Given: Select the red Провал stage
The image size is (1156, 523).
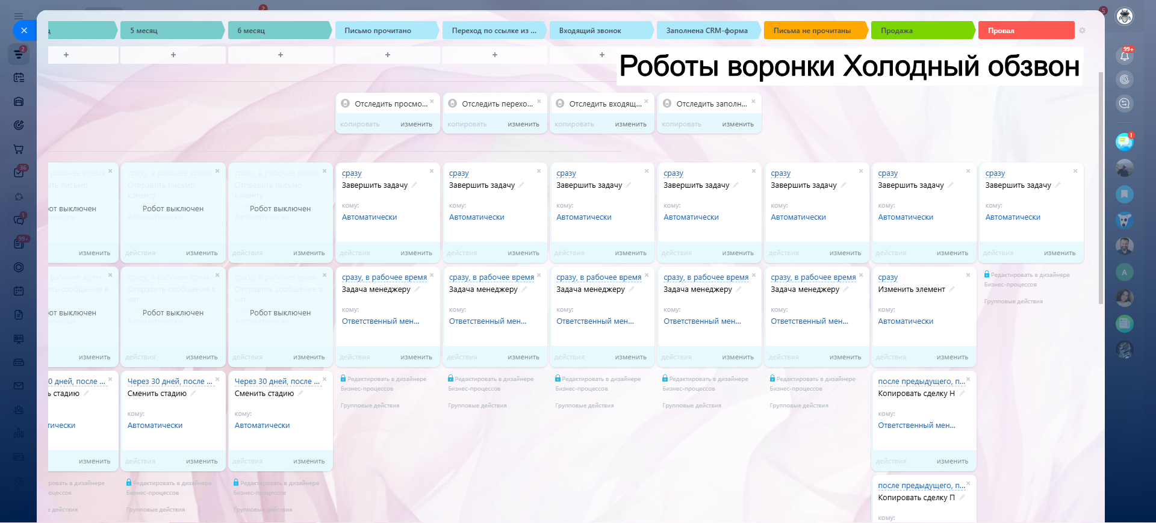Looking at the screenshot, I should pos(1027,31).
